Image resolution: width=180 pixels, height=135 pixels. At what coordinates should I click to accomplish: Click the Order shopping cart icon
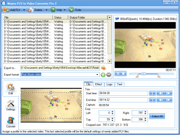[x=71, y=10]
